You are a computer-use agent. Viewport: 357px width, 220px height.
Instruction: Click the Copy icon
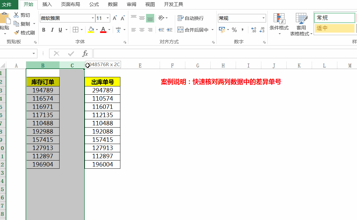[16, 24]
